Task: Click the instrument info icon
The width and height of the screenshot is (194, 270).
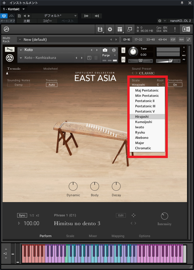Action: (x=114, y=50)
